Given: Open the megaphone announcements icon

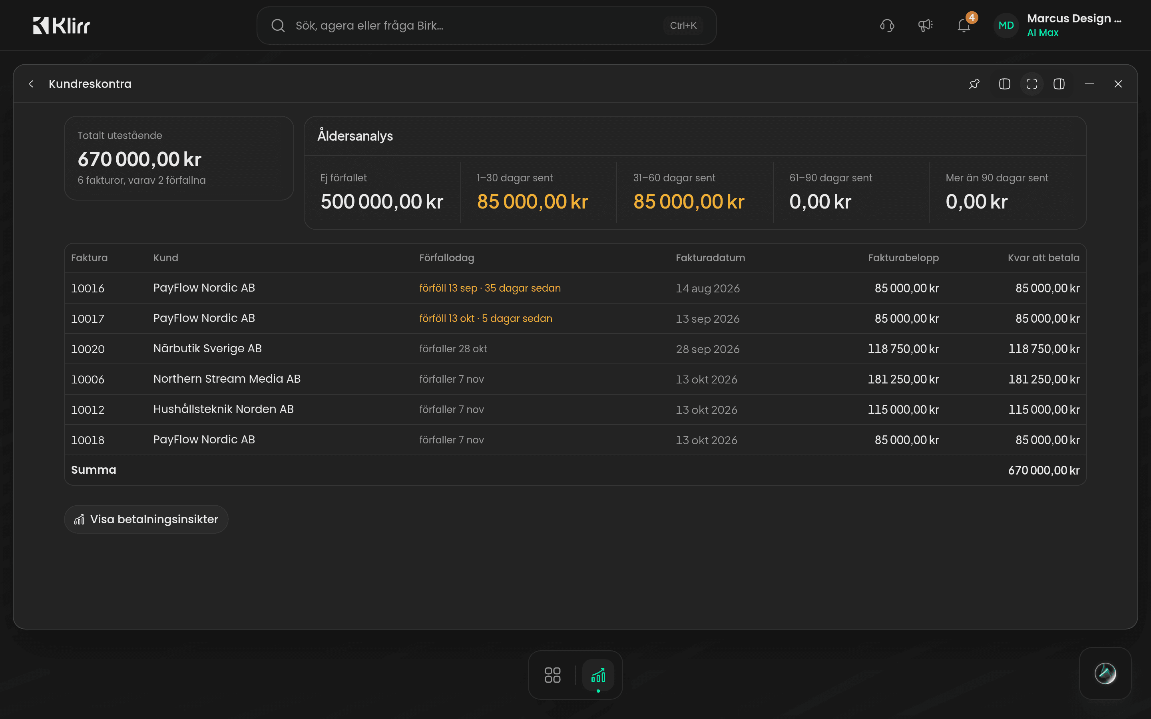Looking at the screenshot, I should pos(925,26).
